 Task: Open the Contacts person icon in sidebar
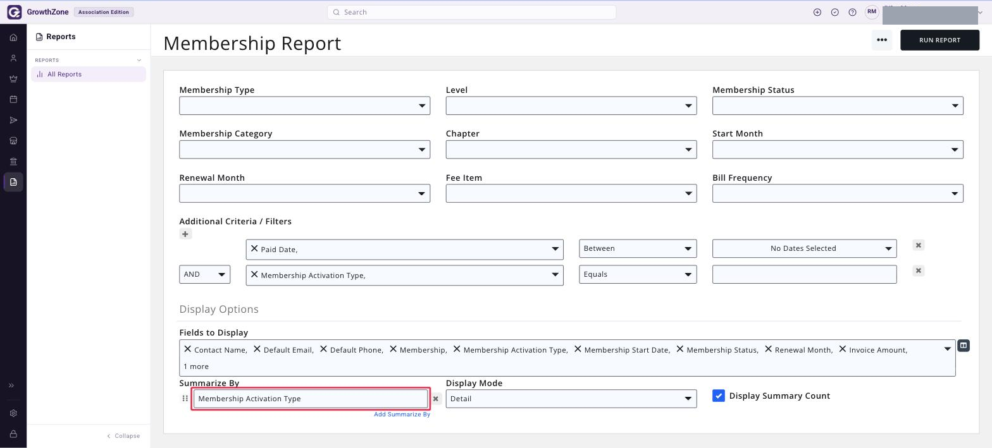(13, 58)
